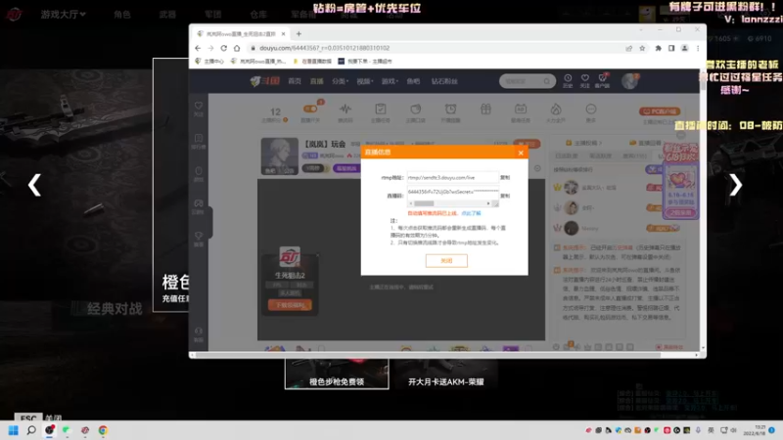Image resolution: width=783 pixels, height=440 pixels.
Task: Open the 钻石粉丝 nav item
Action: pos(444,81)
